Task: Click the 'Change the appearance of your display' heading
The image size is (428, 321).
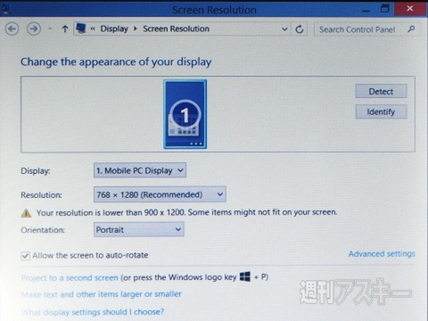Action: coord(116,62)
